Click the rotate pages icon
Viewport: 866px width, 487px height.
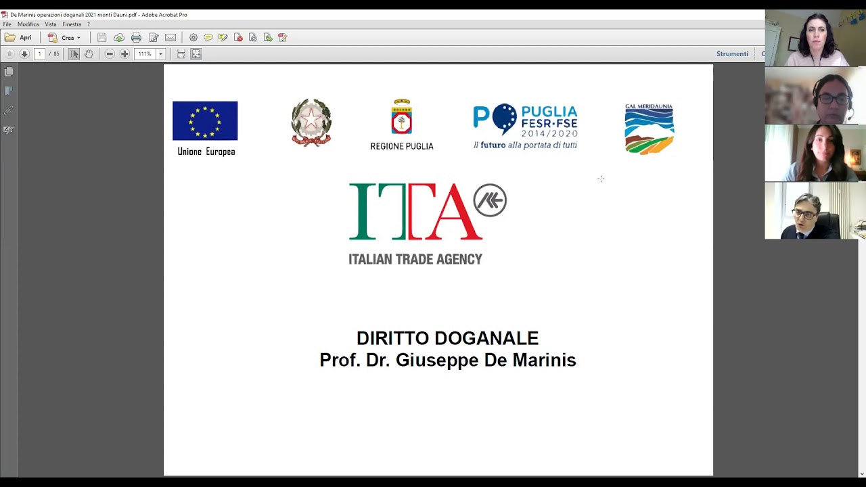point(253,38)
